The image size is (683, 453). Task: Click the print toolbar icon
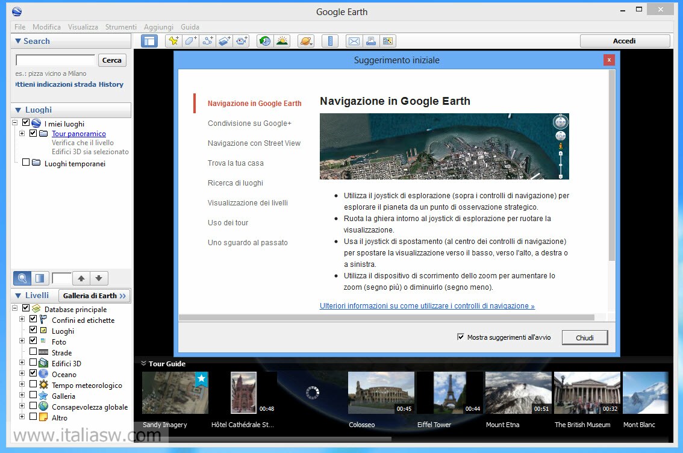point(371,41)
